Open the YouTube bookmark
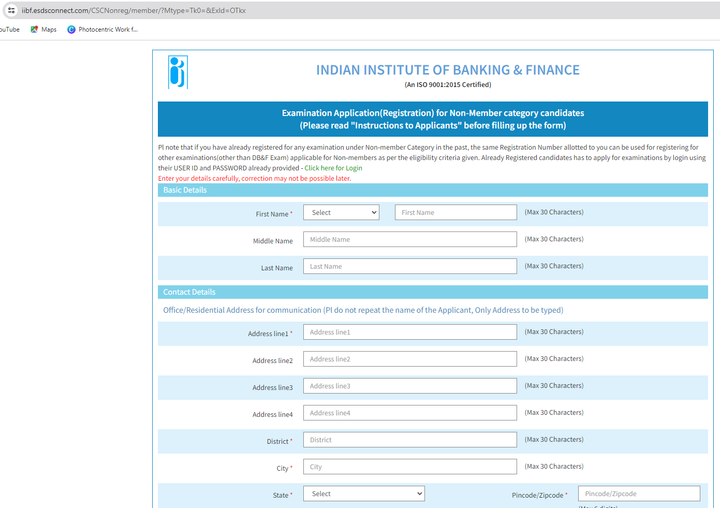Image resolution: width=720 pixels, height=508 pixels. pos(8,30)
